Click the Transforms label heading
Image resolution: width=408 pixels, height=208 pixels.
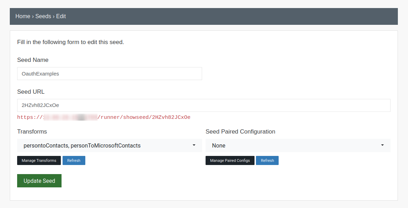(x=32, y=131)
